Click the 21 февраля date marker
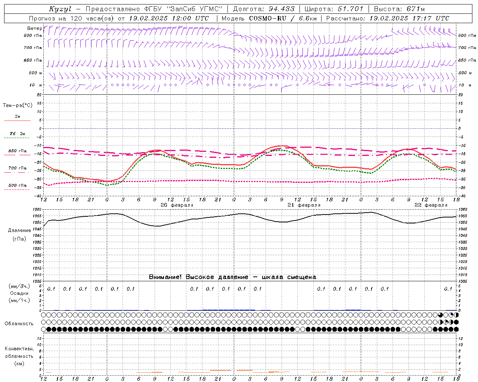This screenshot has width=478, height=382. [304, 205]
